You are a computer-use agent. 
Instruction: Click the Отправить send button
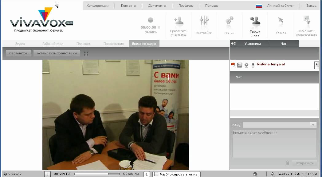pos(304,163)
